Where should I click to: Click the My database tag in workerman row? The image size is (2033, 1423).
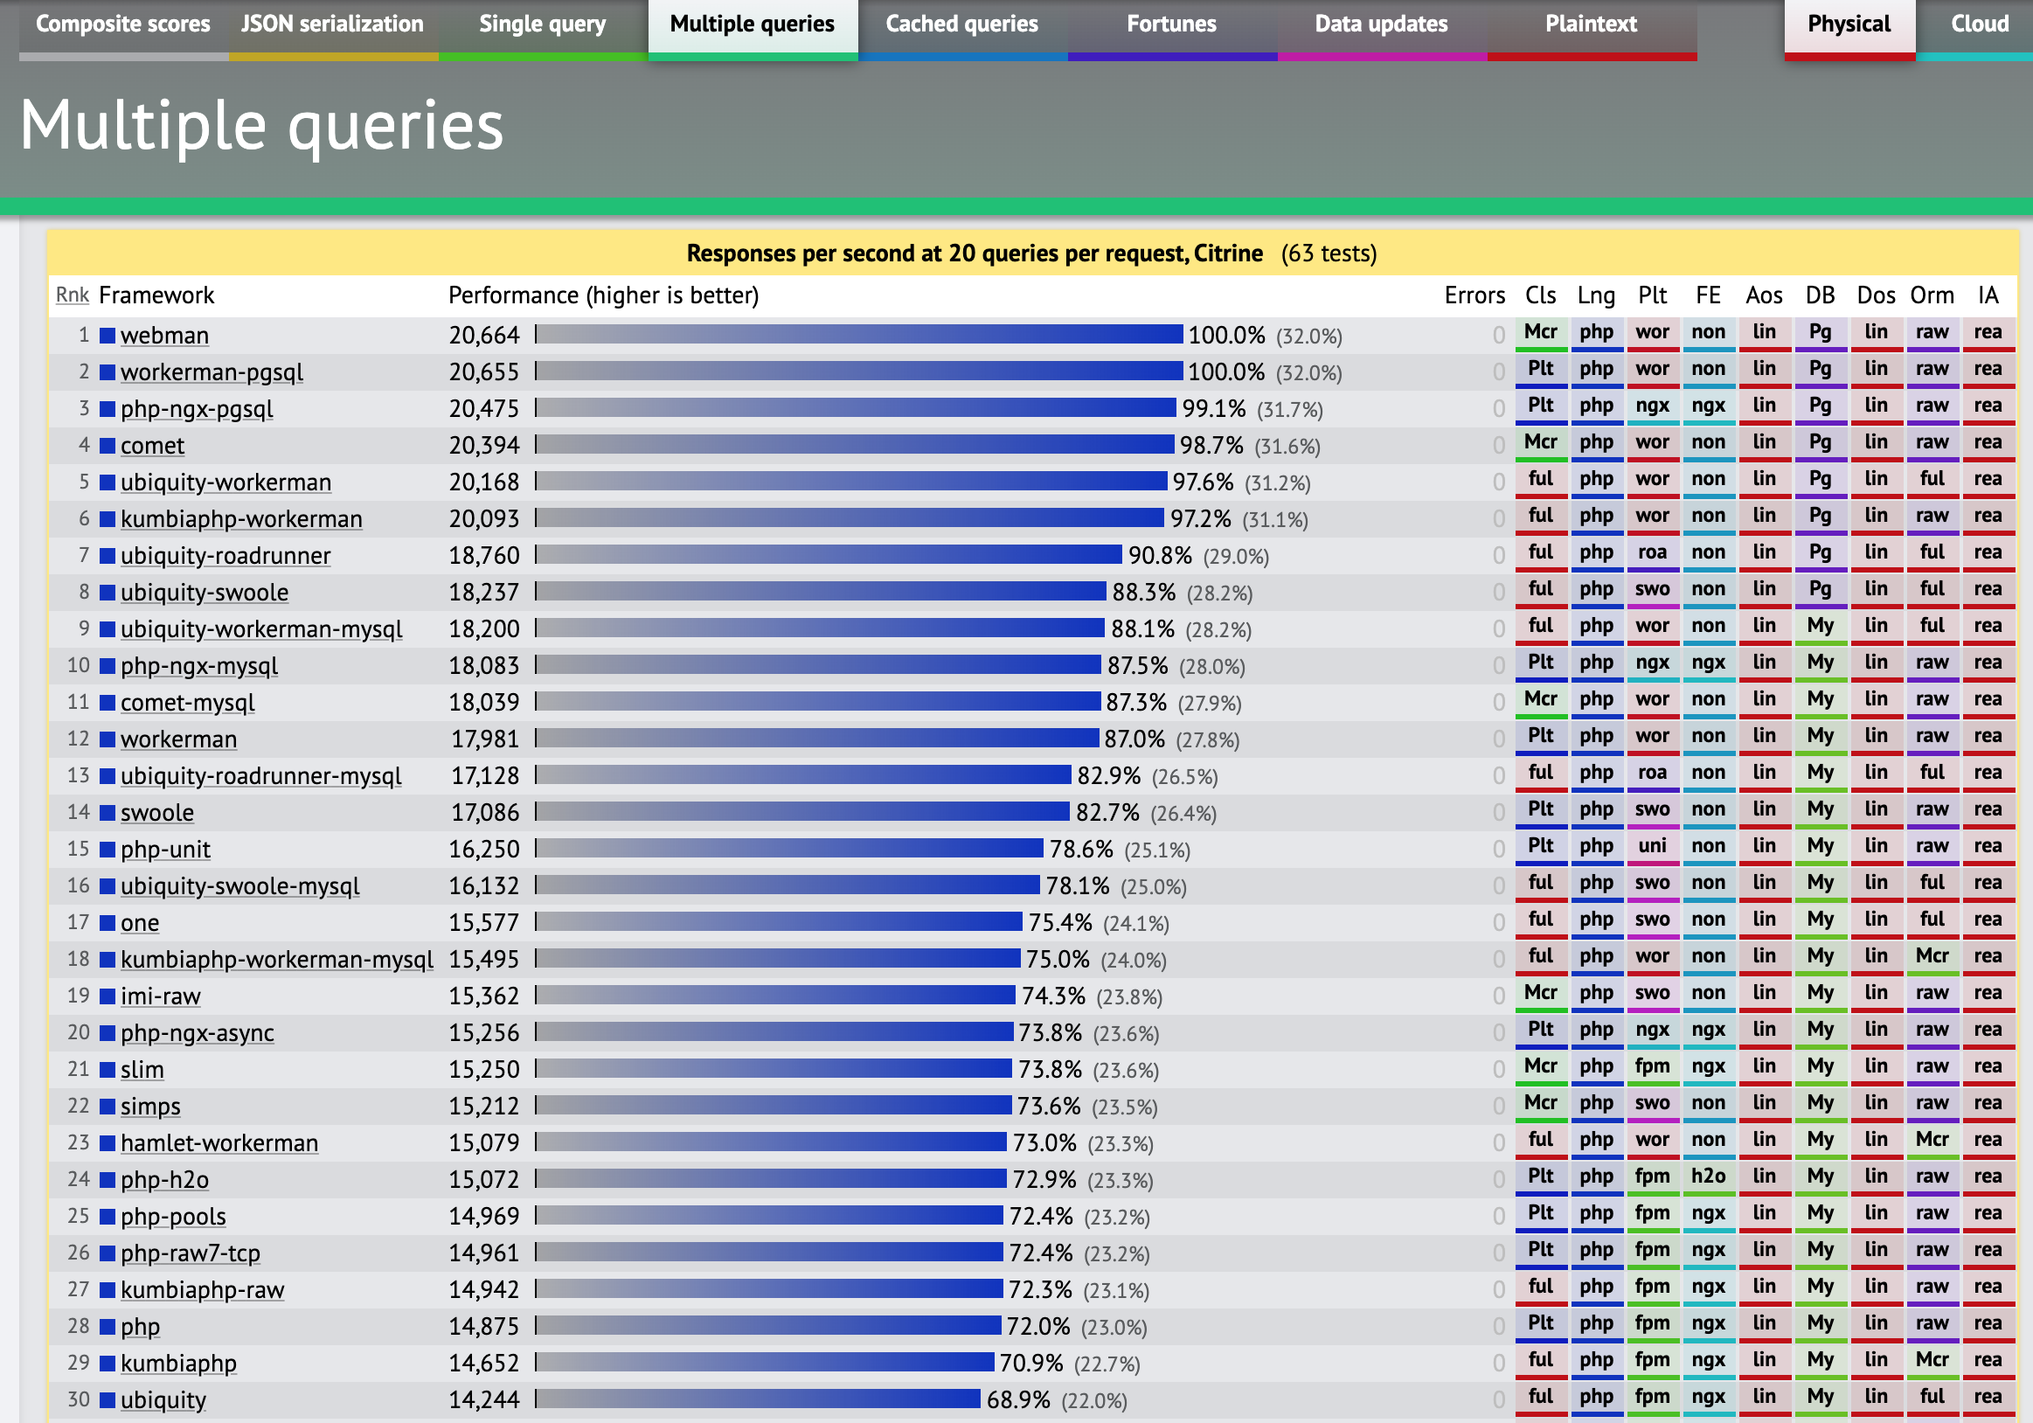[1821, 739]
